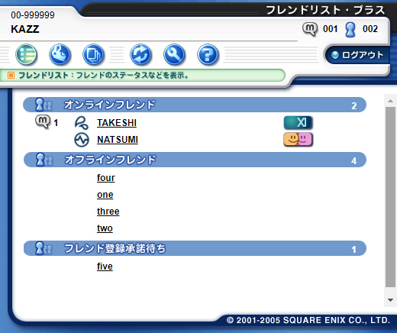
Task: Open NATSUMI's profile link
Action: click(118, 140)
